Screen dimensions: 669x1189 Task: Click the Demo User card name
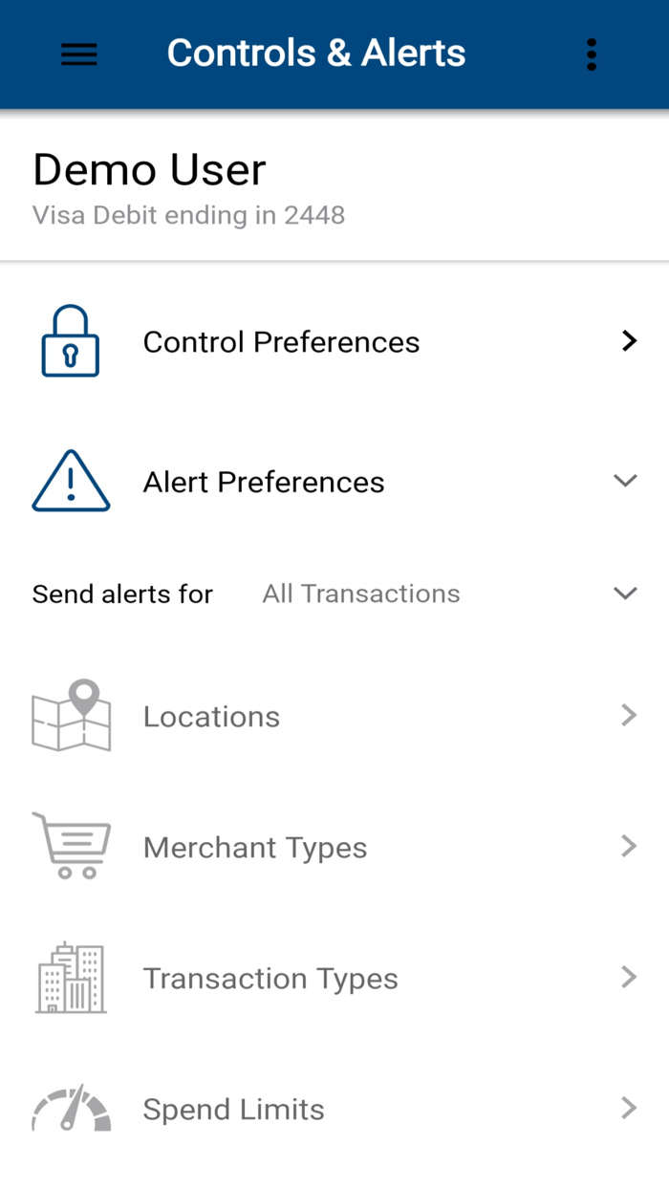pyautogui.click(x=149, y=169)
